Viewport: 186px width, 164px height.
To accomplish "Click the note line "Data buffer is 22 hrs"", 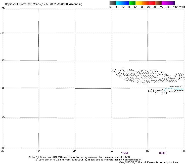I will [88, 160].
